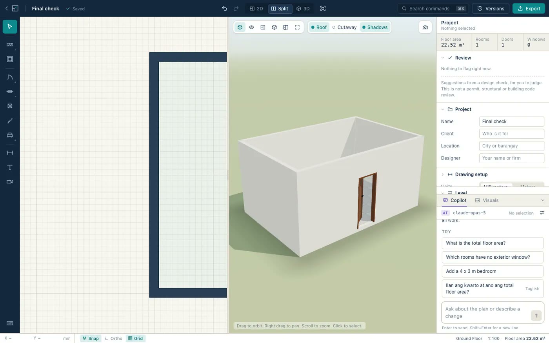Open the Visuals tab
The image size is (549, 343).
click(487, 200)
